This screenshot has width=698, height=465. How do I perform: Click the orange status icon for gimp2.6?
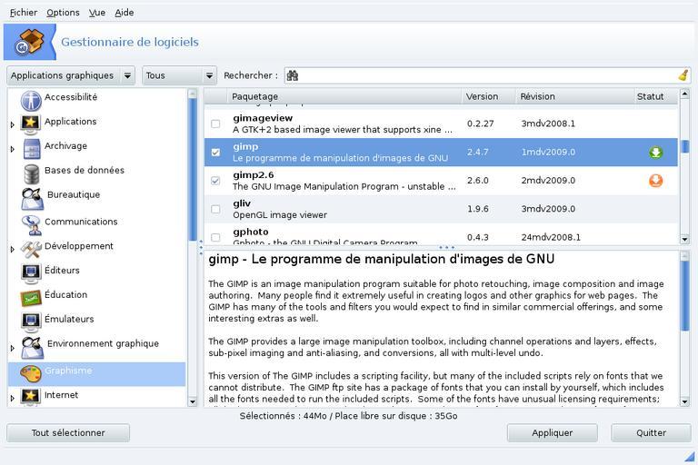[x=655, y=181]
